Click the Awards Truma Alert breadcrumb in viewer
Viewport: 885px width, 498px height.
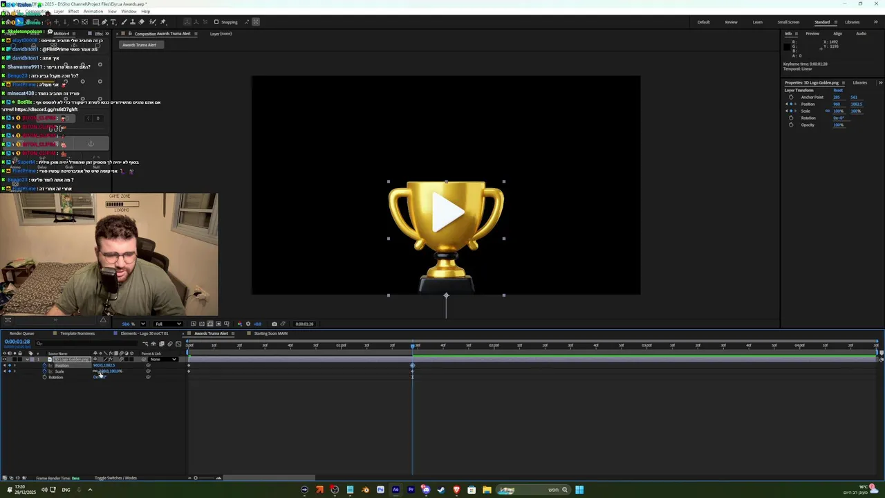140,45
